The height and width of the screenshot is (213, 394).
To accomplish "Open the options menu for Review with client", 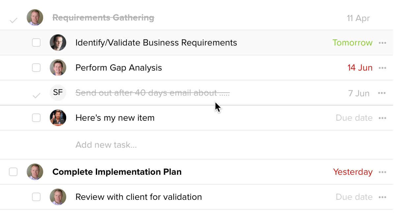I will point(382,197).
